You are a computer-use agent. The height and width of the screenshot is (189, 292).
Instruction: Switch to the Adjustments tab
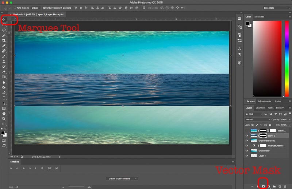point(264,101)
